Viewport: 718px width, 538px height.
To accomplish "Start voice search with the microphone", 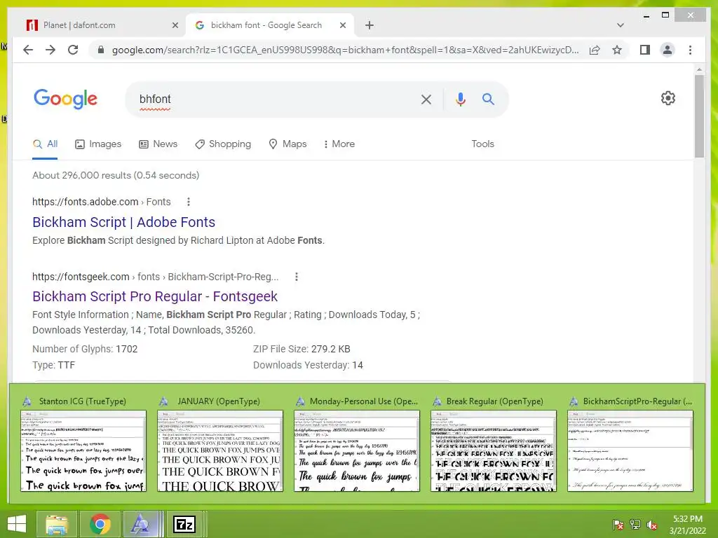I will click(x=460, y=99).
